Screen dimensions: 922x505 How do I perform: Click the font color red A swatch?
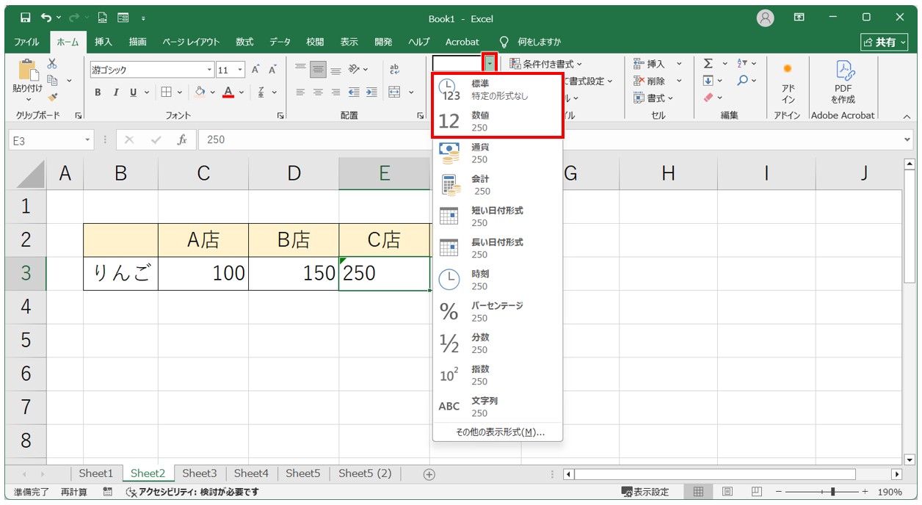pyautogui.click(x=228, y=92)
